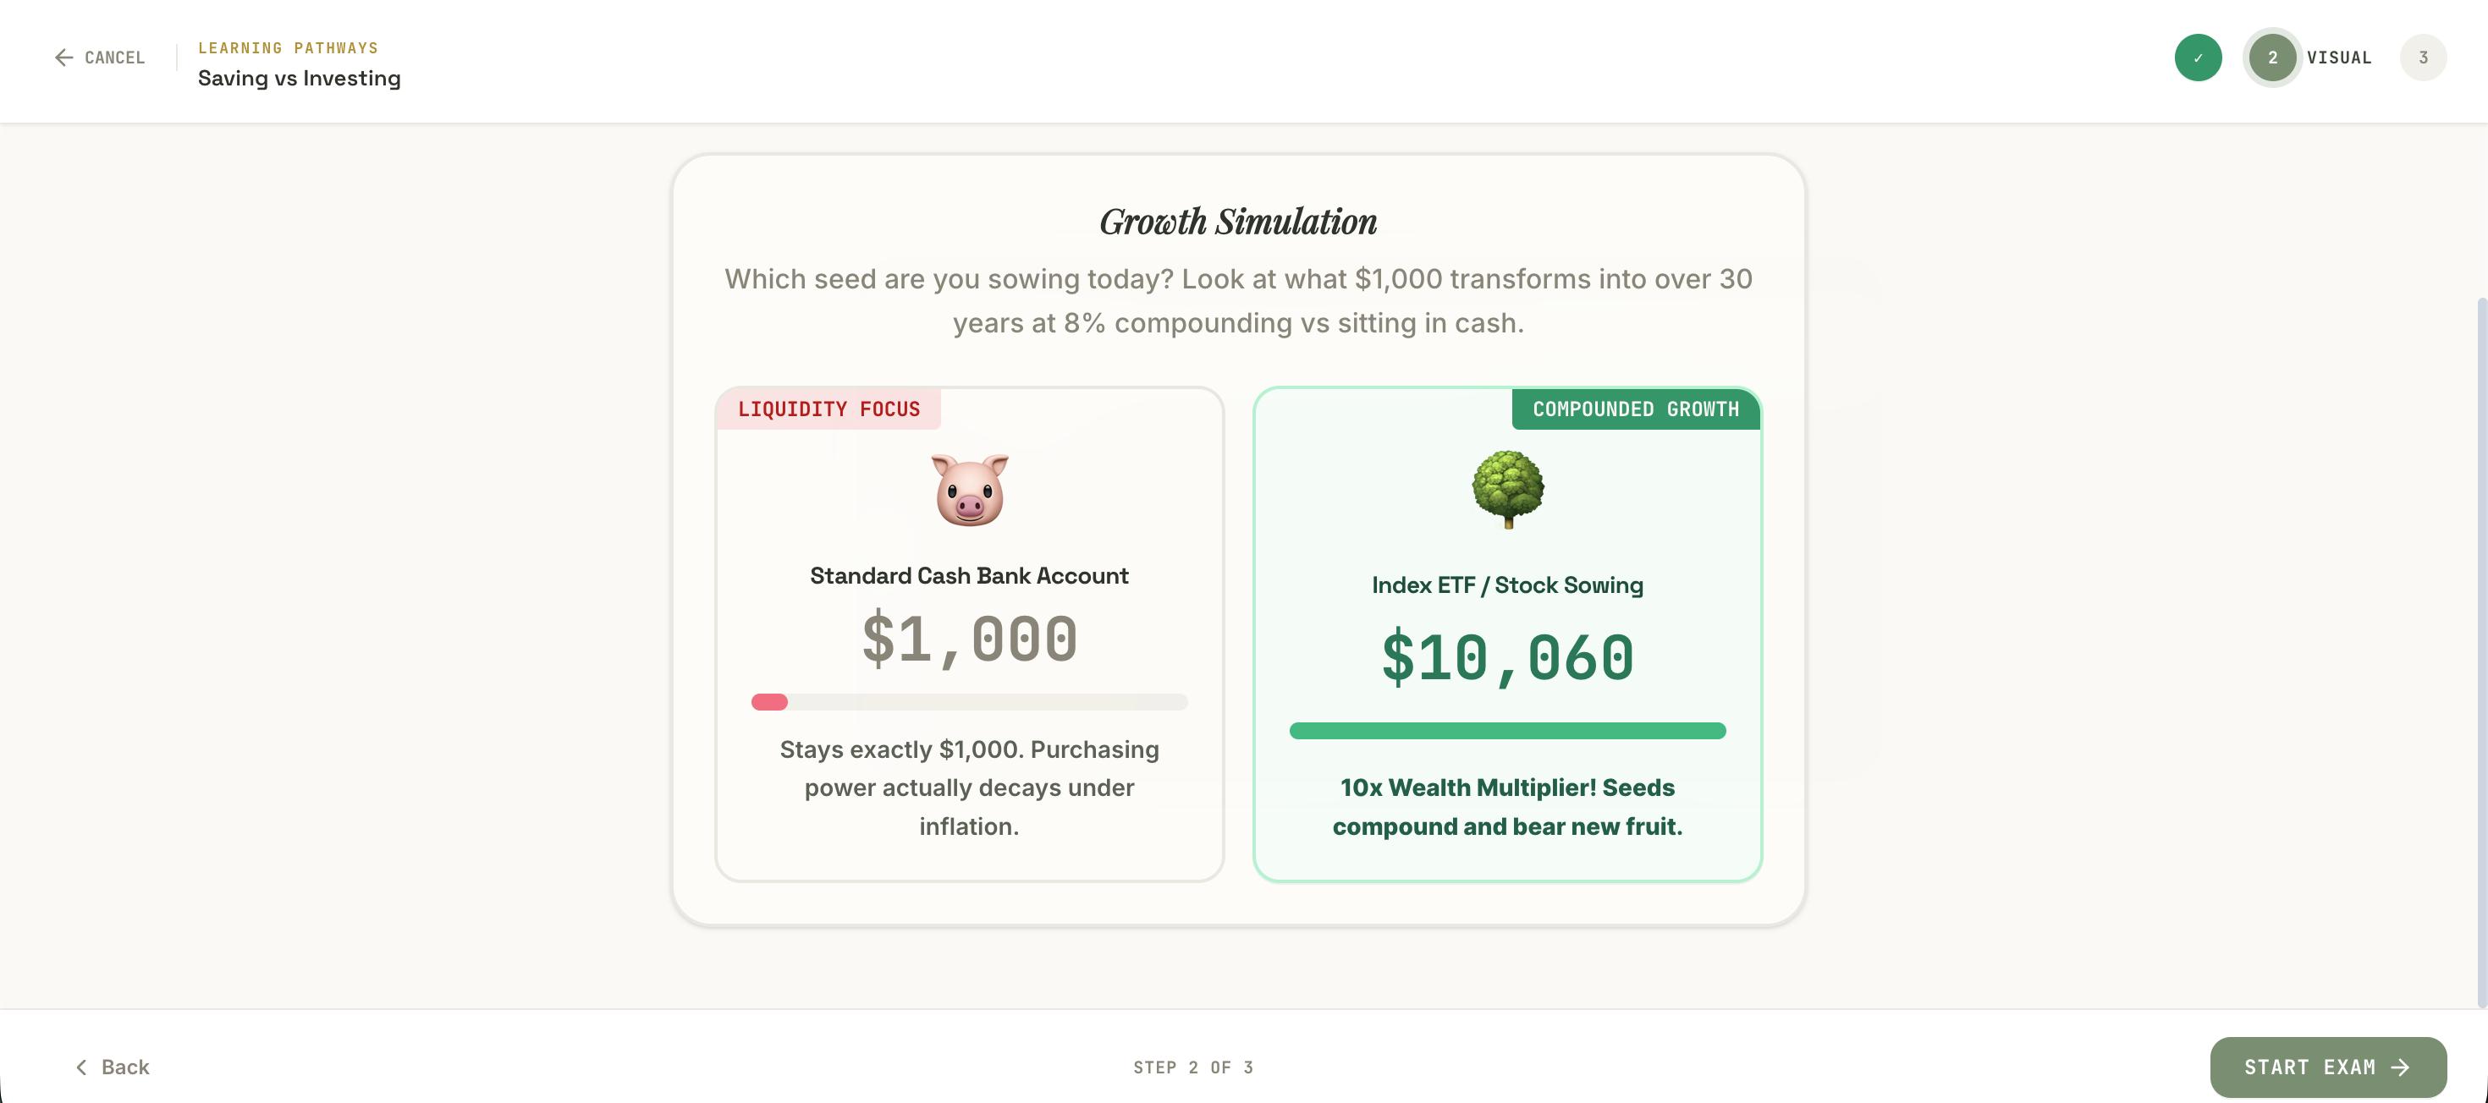This screenshot has width=2488, height=1103.
Task: Click the left arrow Cancel icon
Action: click(x=63, y=58)
